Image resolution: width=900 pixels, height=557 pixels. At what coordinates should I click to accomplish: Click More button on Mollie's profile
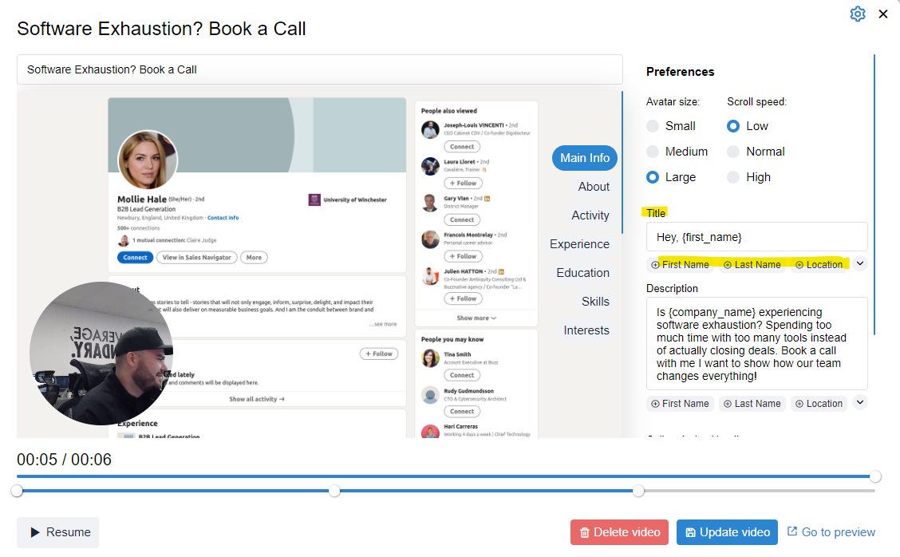[254, 257]
